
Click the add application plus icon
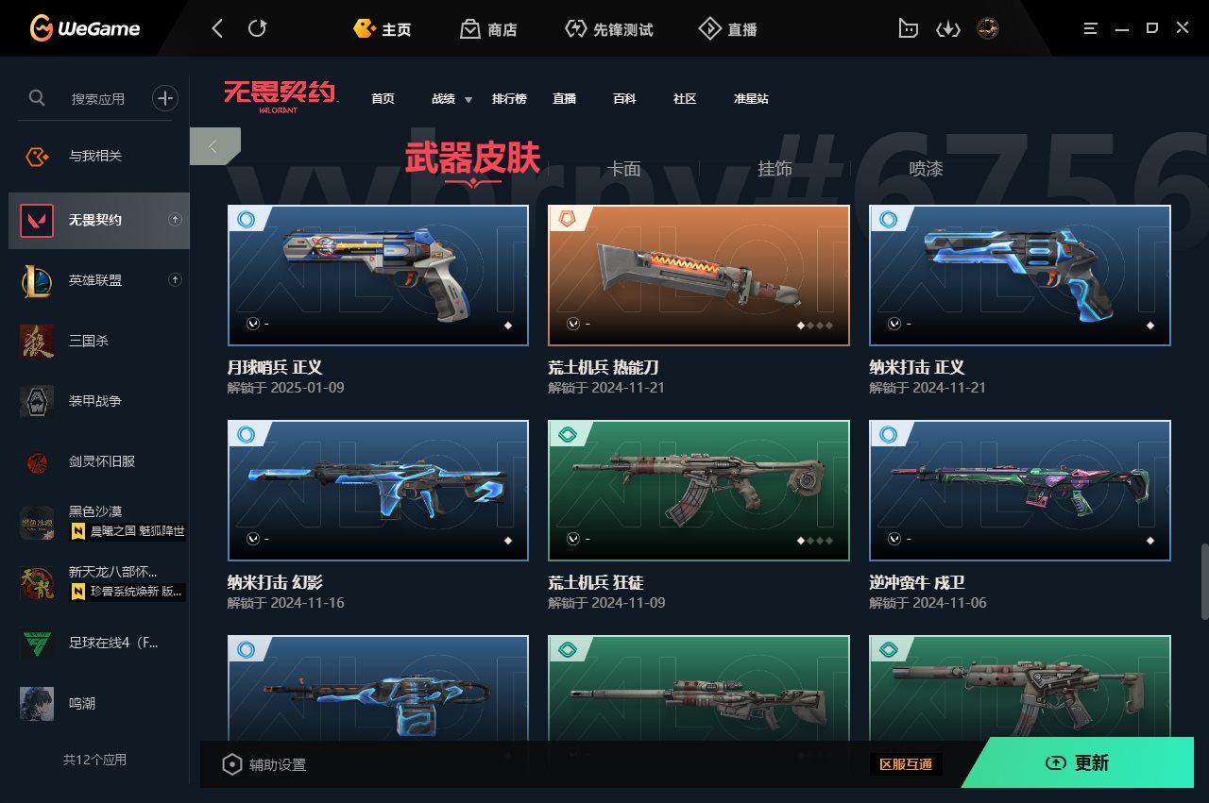[165, 97]
